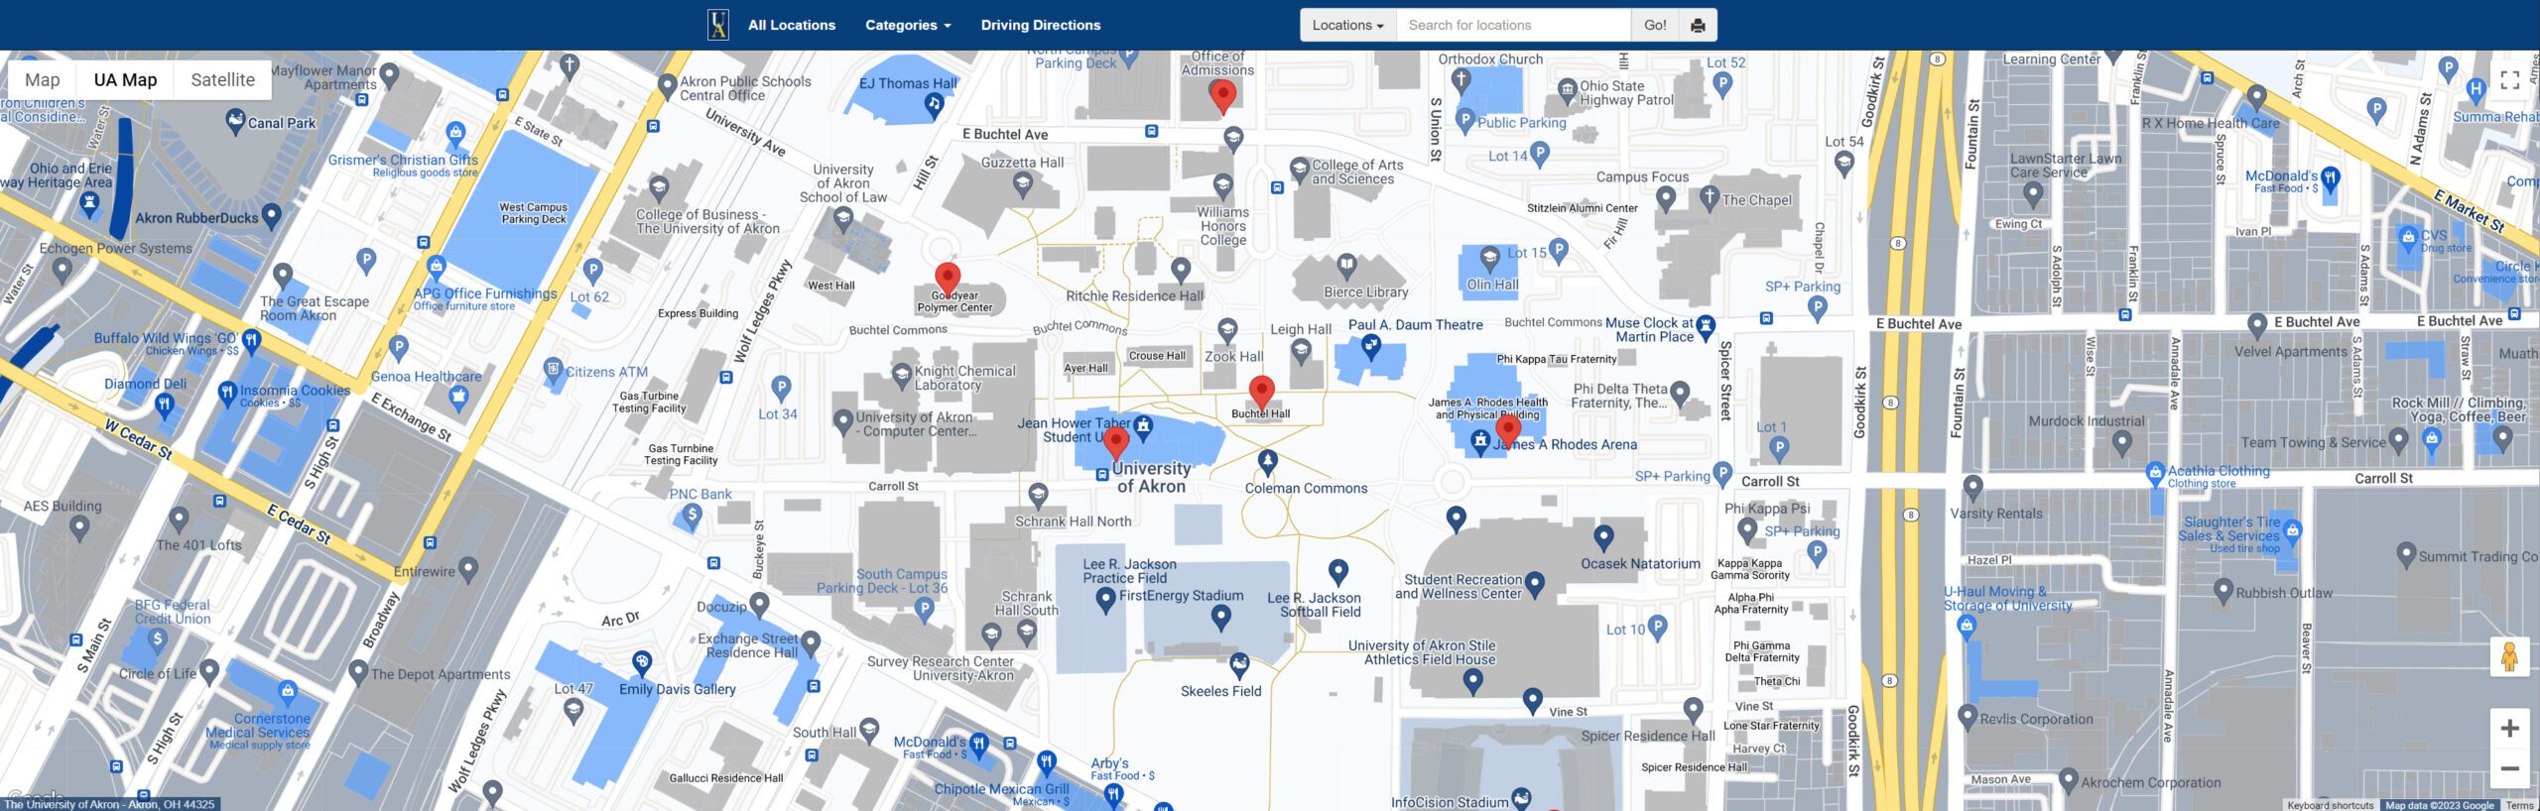Open All Locations in the navigation bar

click(x=791, y=25)
